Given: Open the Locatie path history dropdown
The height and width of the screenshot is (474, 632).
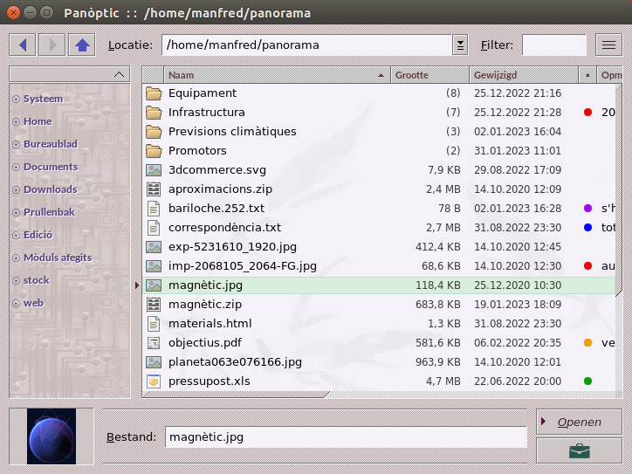Looking at the screenshot, I should 460,45.
